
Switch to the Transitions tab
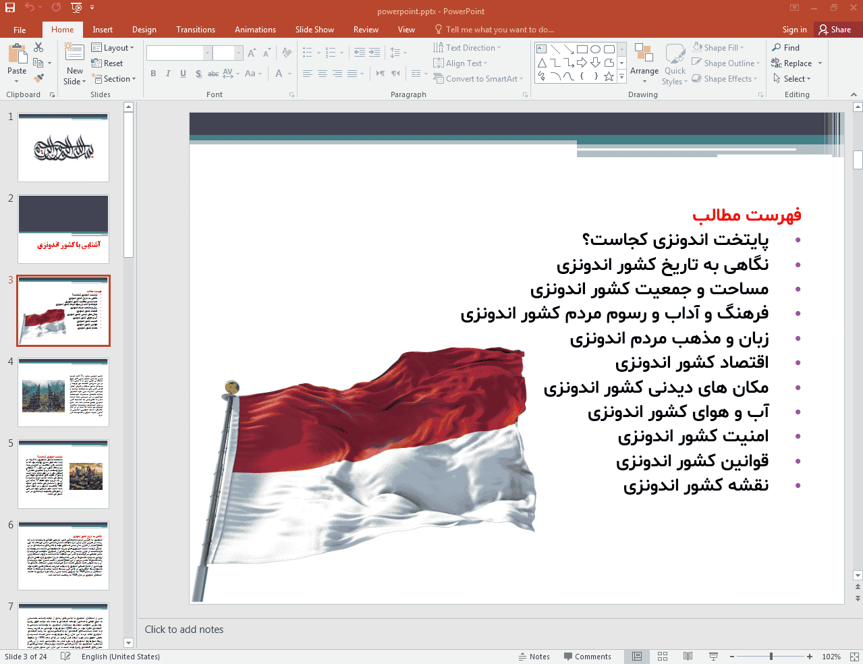pos(196,30)
